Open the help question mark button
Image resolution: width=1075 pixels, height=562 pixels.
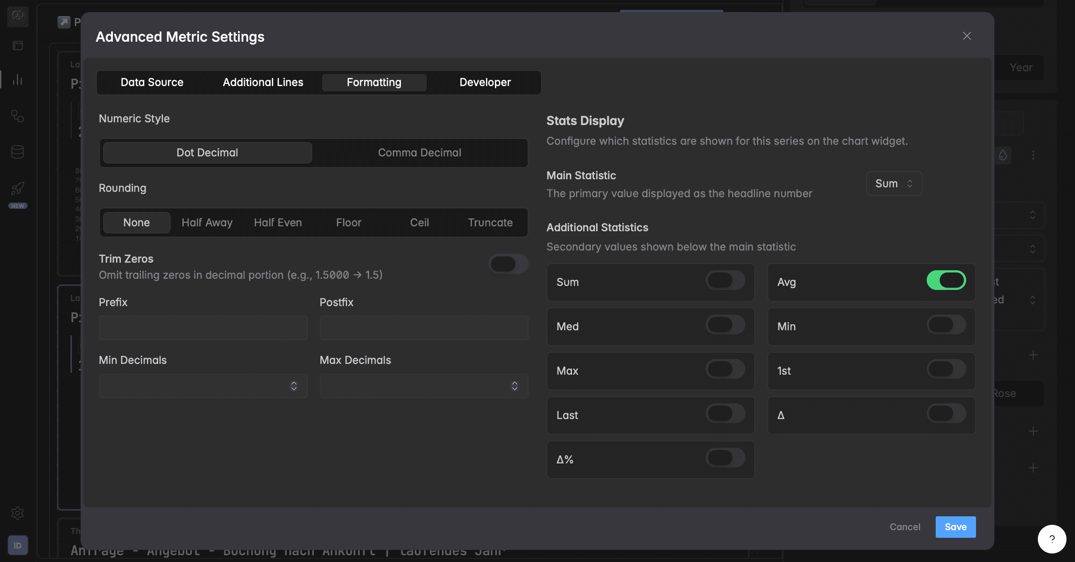(1052, 539)
